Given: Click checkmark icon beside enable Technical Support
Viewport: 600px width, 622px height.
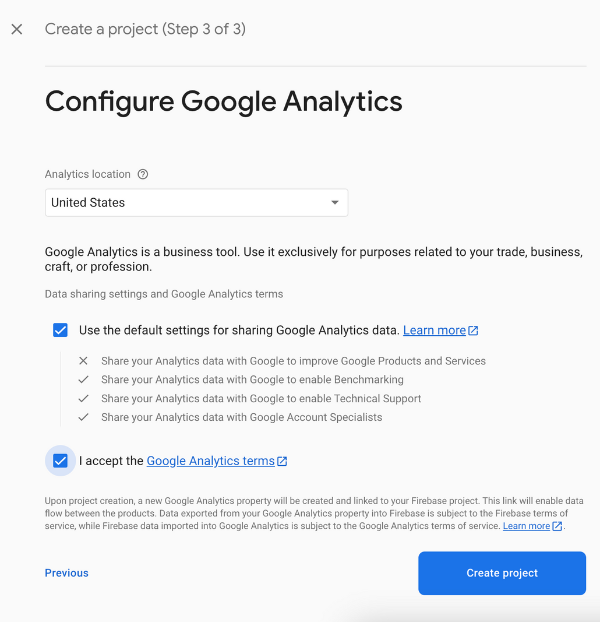Looking at the screenshot, I should click(83, 399).
